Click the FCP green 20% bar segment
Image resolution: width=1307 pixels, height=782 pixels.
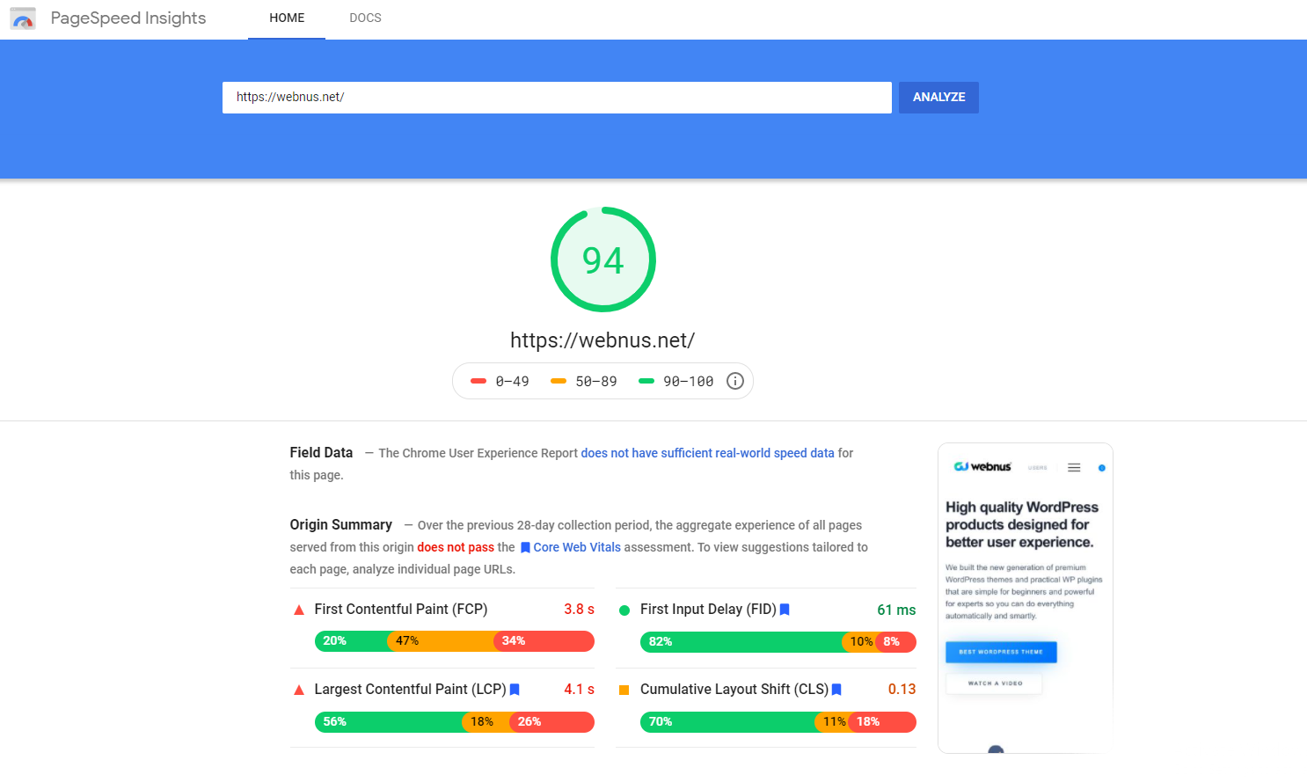351,641
